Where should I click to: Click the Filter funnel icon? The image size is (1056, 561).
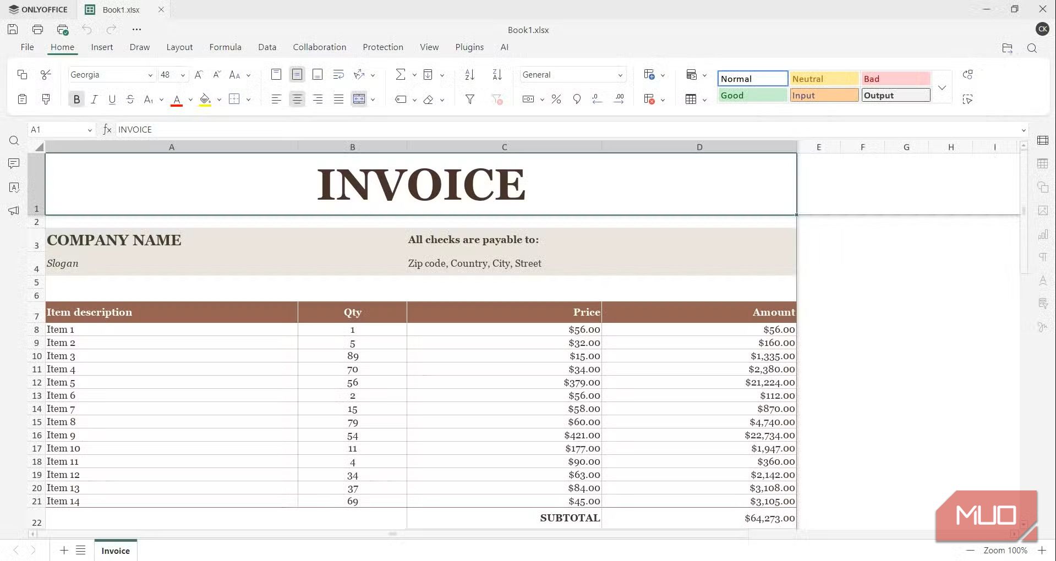[470, 99]
